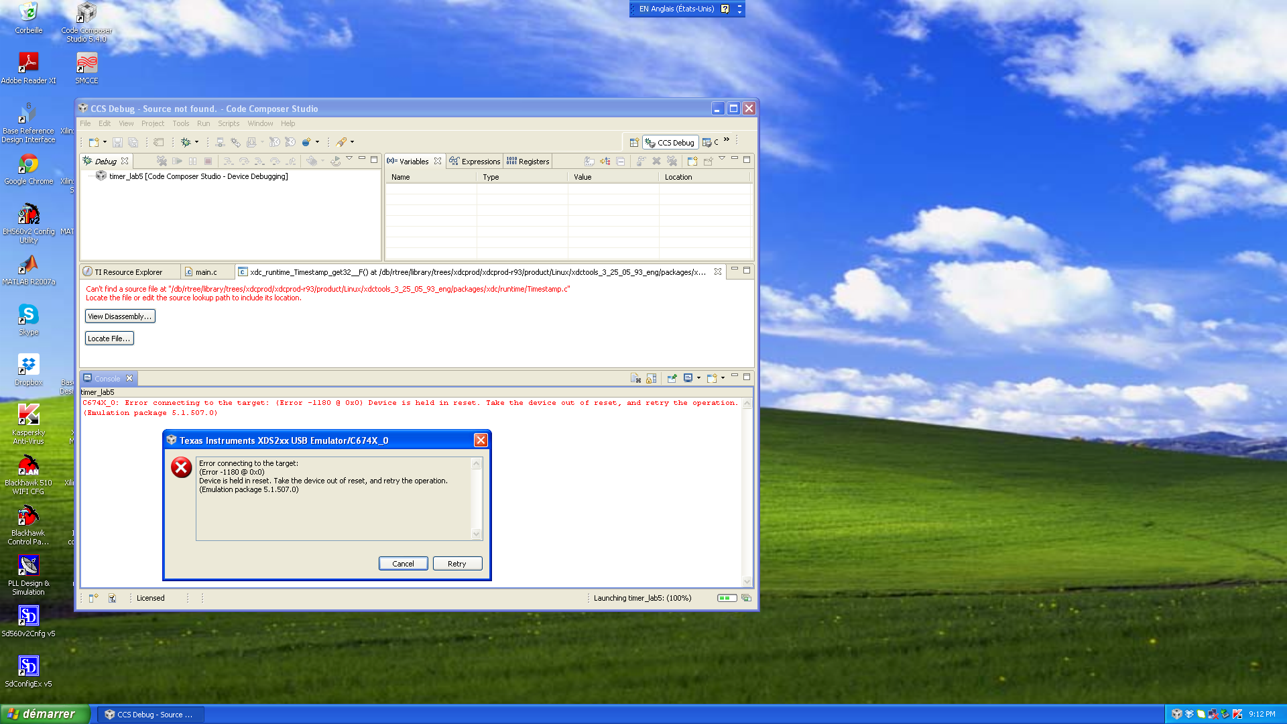
Task: Click the search flashlight toolbar icon
Action: pyautogui.click(x=341, y=142)
